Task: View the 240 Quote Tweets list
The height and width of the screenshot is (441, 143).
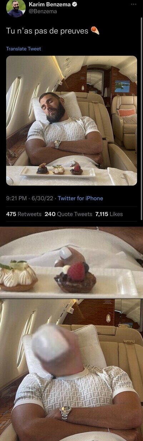Action: 68,214
